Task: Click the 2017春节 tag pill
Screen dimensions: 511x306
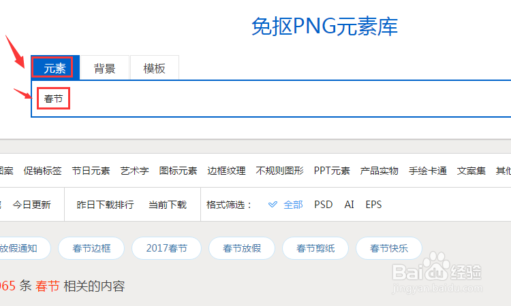Action: [x=166, y=248]
